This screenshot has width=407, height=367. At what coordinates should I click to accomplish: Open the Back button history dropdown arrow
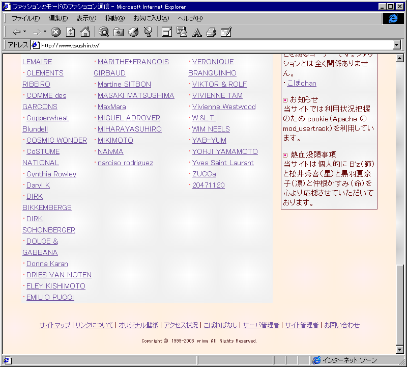pos(24,32)
